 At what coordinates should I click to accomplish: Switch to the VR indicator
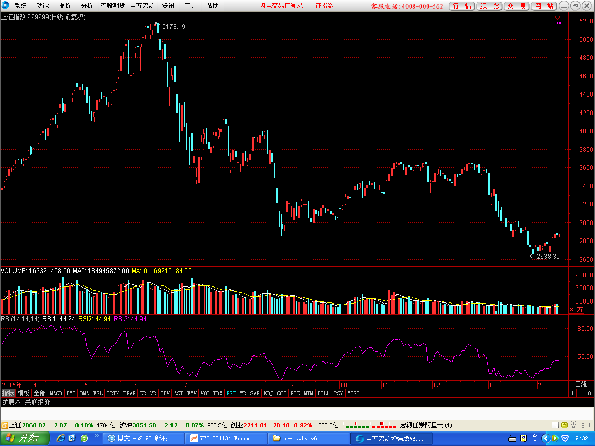pyautogui.click(x=153, y=393)
